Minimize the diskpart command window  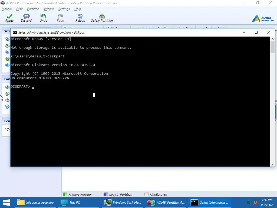click(244, 32)
